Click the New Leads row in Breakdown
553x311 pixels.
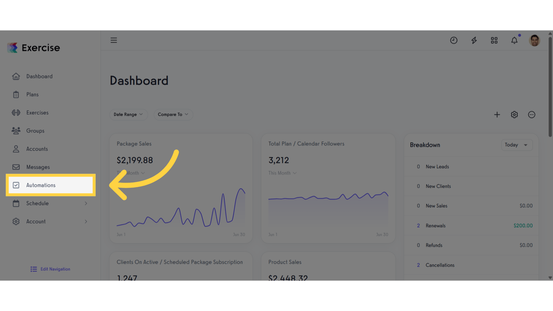coord(471,167)
